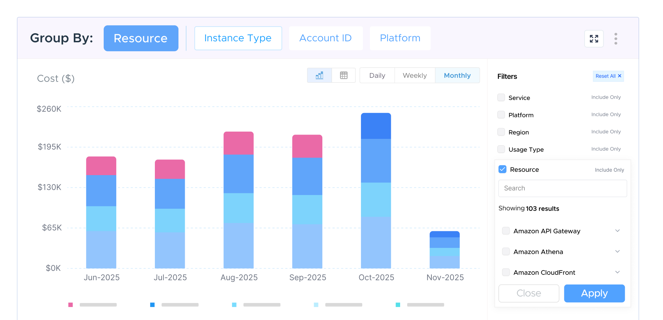Click the pink legend square
This screenshot has width=663, height=320.
coord(70,305)
